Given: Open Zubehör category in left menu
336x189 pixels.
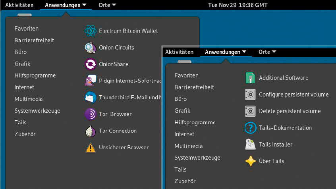Looking at the screenshot, I should point(25,134).
